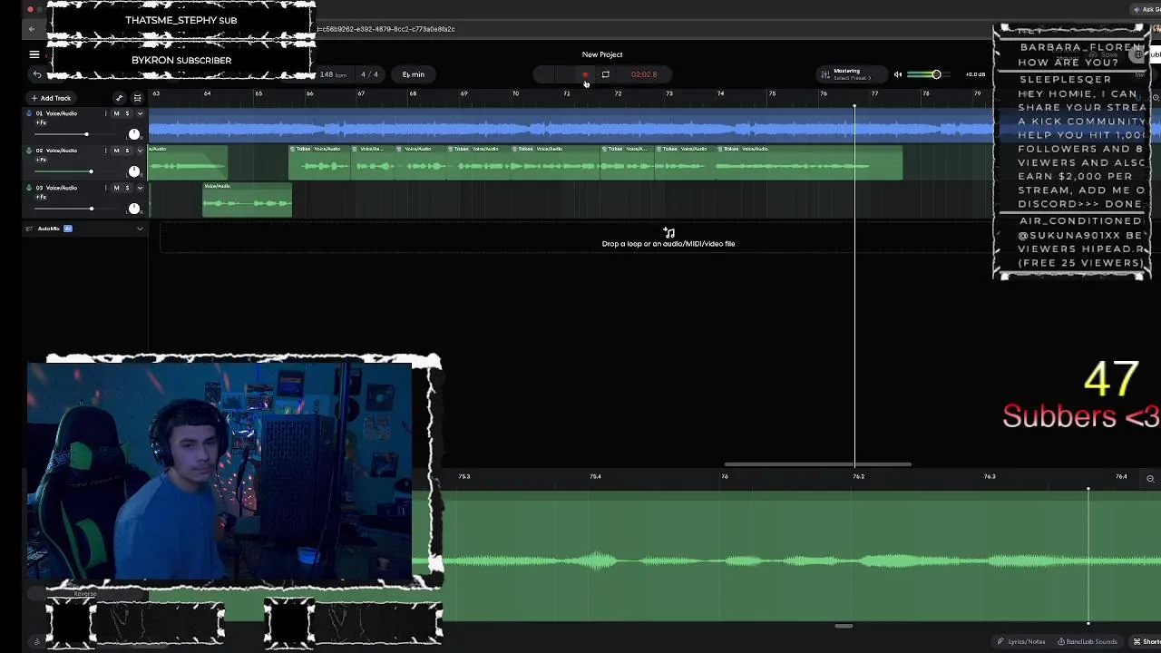Mute track 01 Voice/Audio
This screenshot has width=1161, height=653.
point(116,113)
